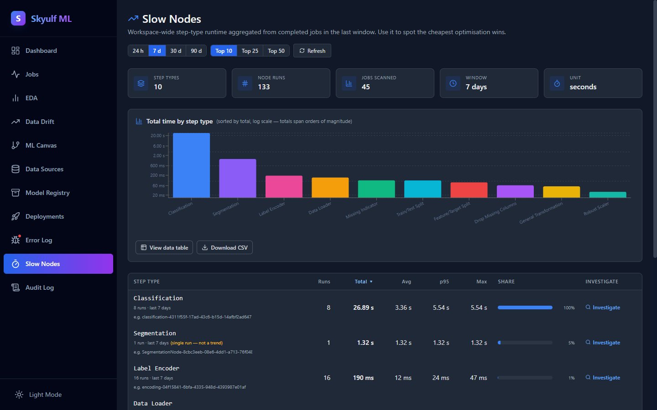The image size is (657, 410).
Task: Click the Jobs Scanned chart icon
Action: [349, 83]
